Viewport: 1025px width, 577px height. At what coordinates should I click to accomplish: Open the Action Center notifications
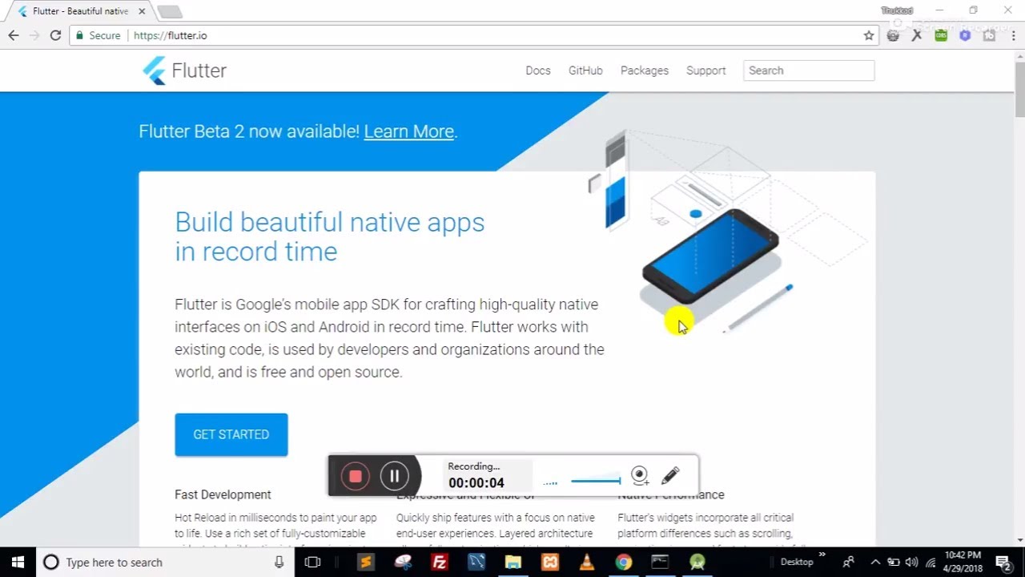(1003, 562)
